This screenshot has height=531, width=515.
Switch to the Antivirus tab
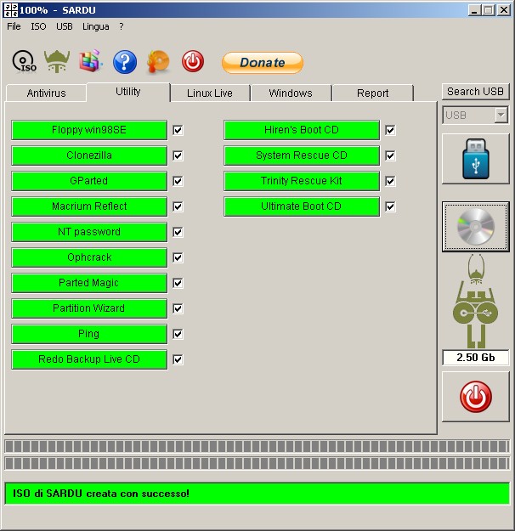(x=46, y=93)
